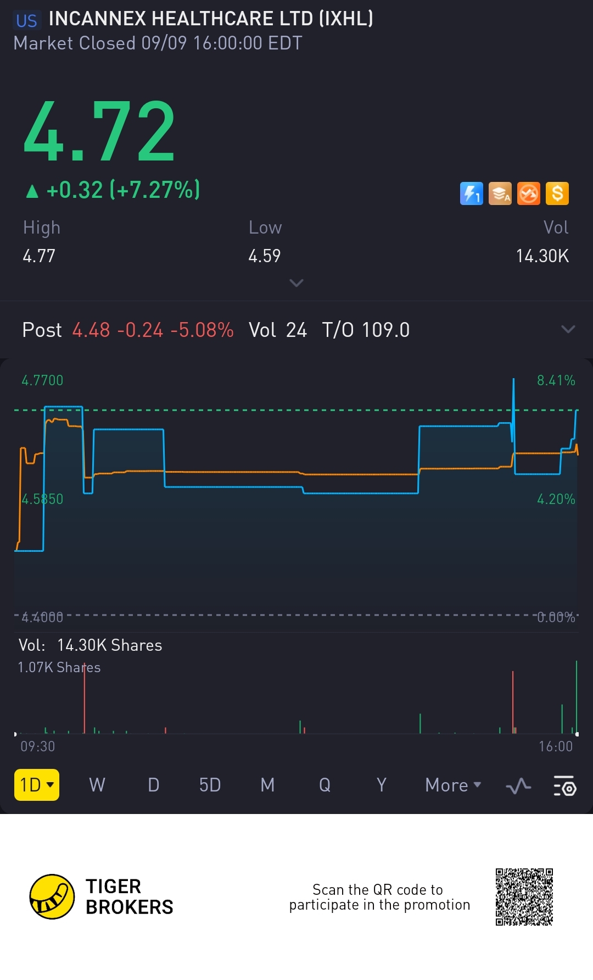Open the More timeframes dropdown

[x=453, y=785]
